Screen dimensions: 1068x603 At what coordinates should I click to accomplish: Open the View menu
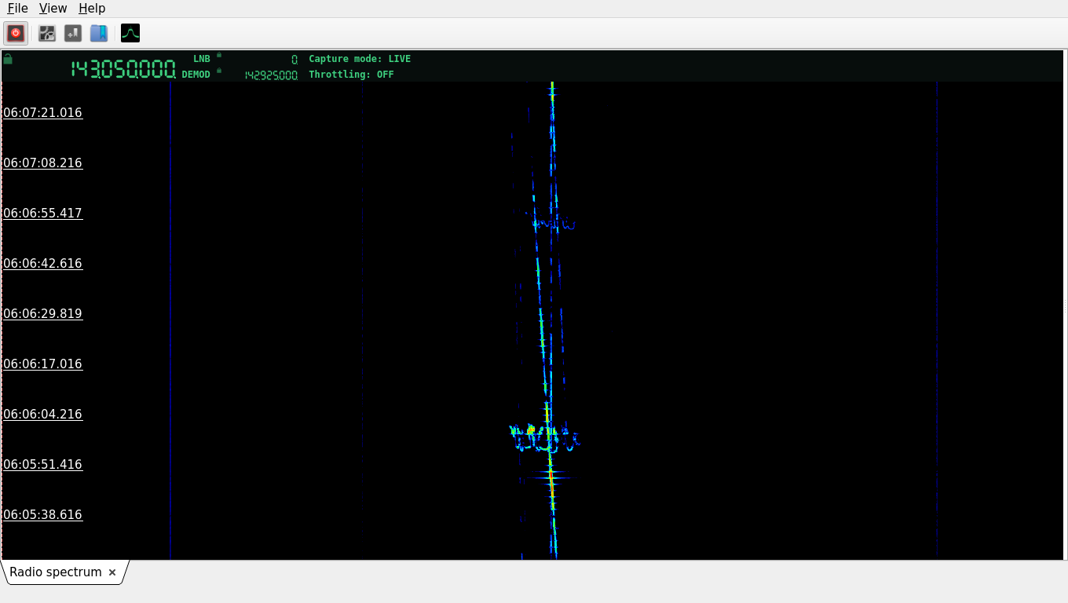(53, 8)
